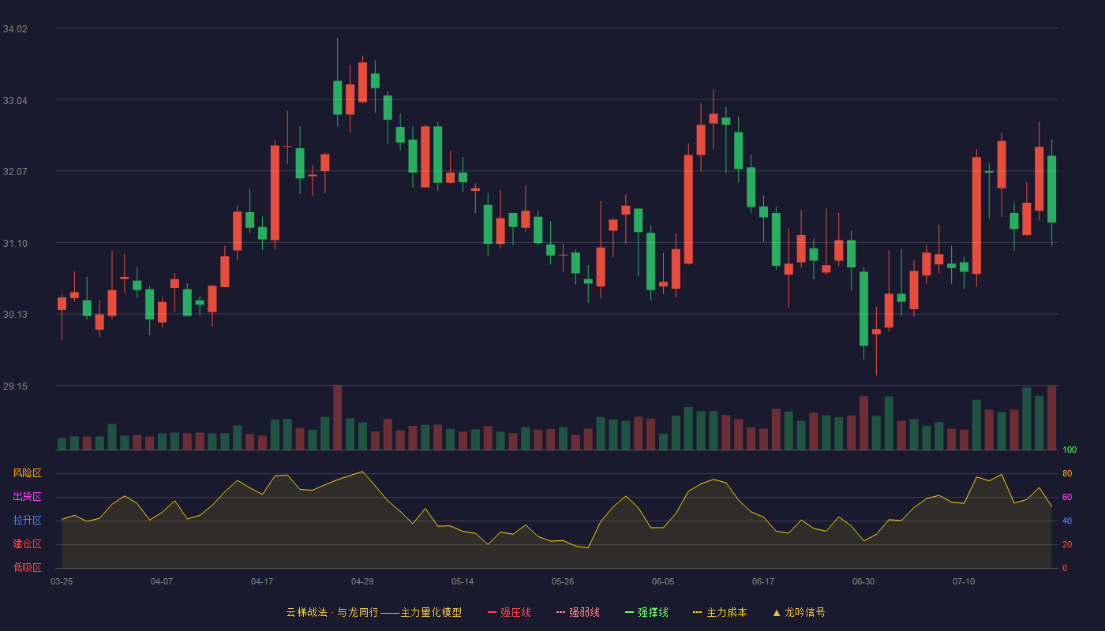Viewport: 1105px width, 631px height.
Task: Toggle the 主力量化模型 legend entry
Action: 373,612
